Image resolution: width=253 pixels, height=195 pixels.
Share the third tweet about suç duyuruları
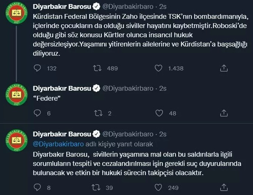coord(224,187)
